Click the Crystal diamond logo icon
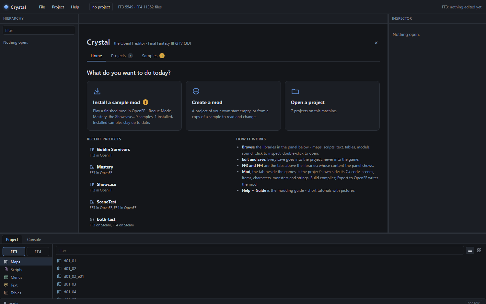The width and height of the screenshot is (486, 304). coord(6,7)
